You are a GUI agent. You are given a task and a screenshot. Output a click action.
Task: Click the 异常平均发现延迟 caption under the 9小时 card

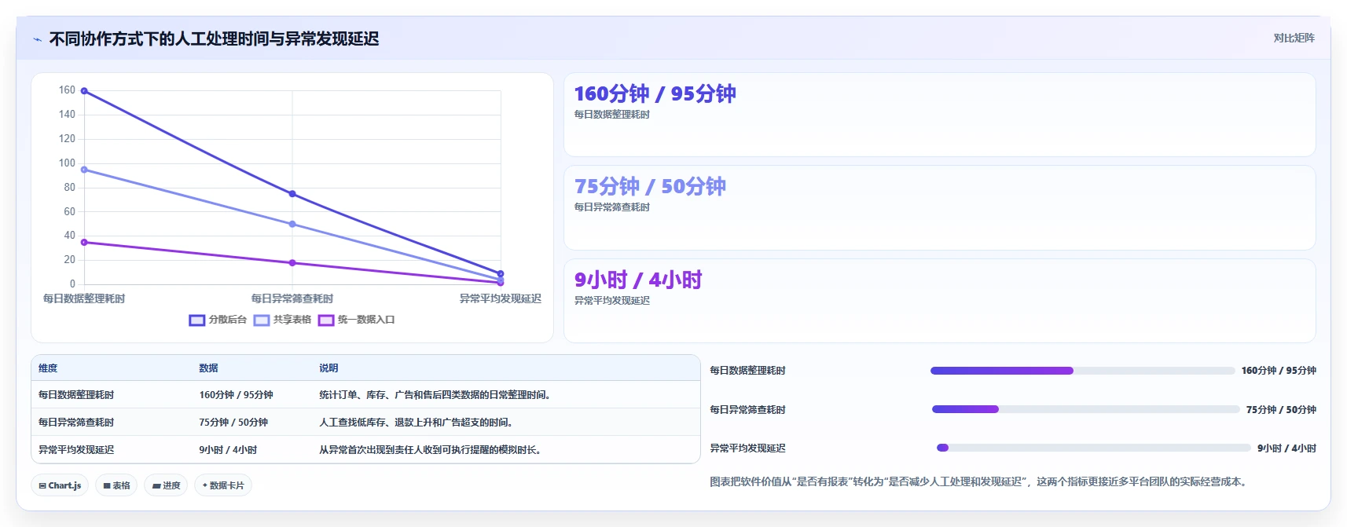612,301
